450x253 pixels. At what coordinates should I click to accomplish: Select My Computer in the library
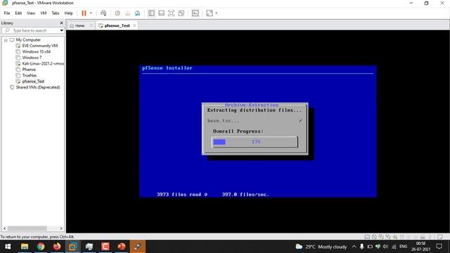(x=28, y=40)
